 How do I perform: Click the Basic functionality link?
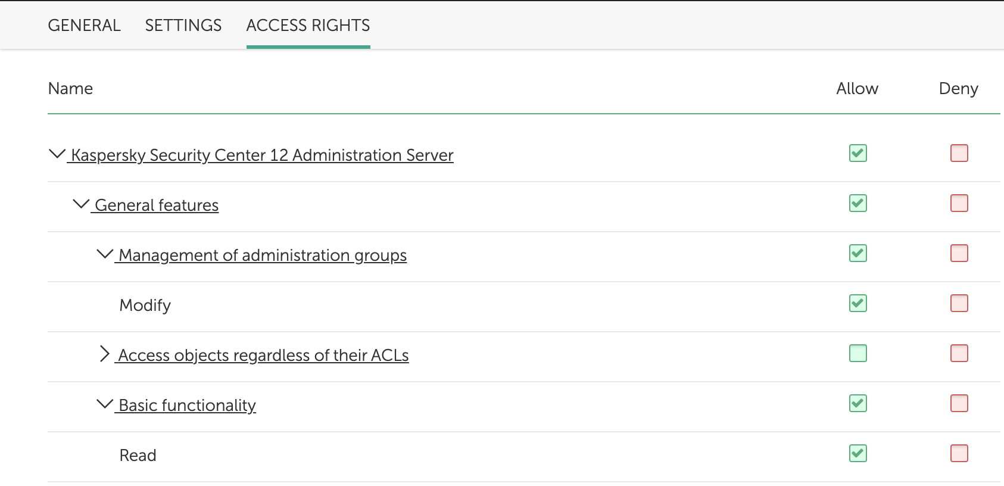(187, 406)
